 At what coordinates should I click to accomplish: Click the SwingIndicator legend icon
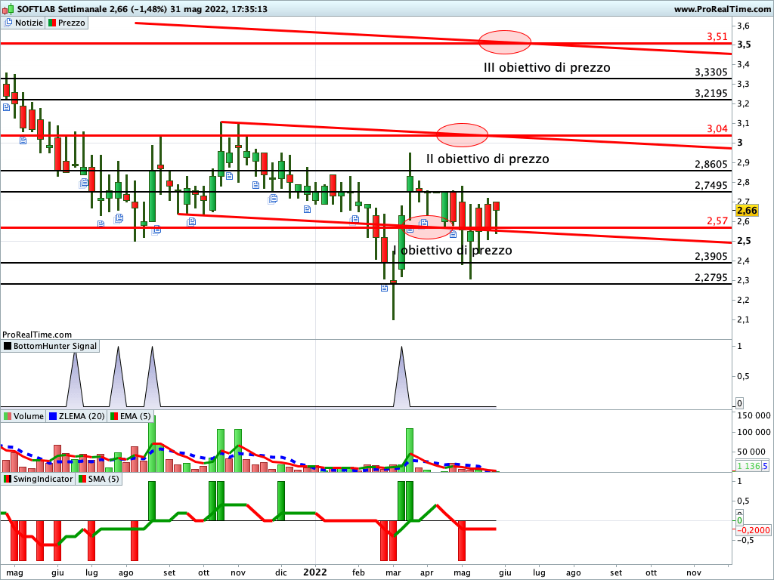(8, 479)
